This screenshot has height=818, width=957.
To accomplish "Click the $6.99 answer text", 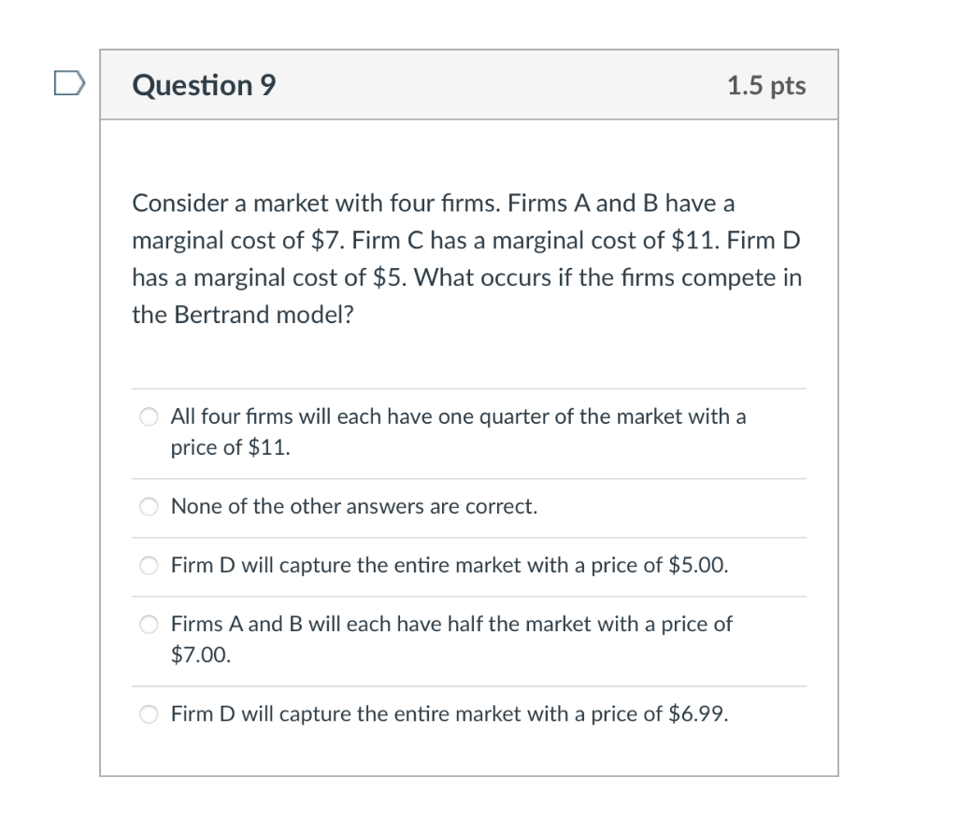I will tap(449, 713).
